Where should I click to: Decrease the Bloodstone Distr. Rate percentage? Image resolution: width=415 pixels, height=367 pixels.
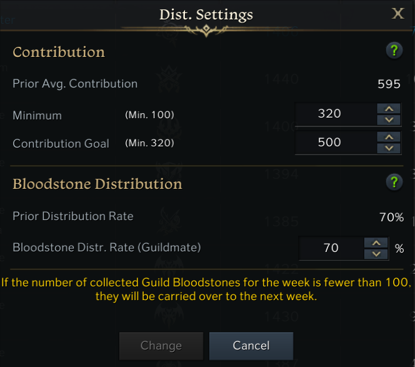pos(376,254)
